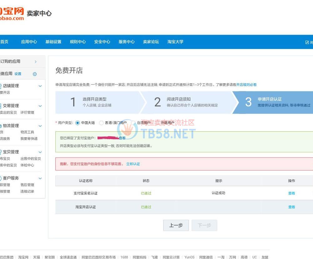313x259 pixels.
Task: Click 1688 footer link
Action: coord(124,257)
